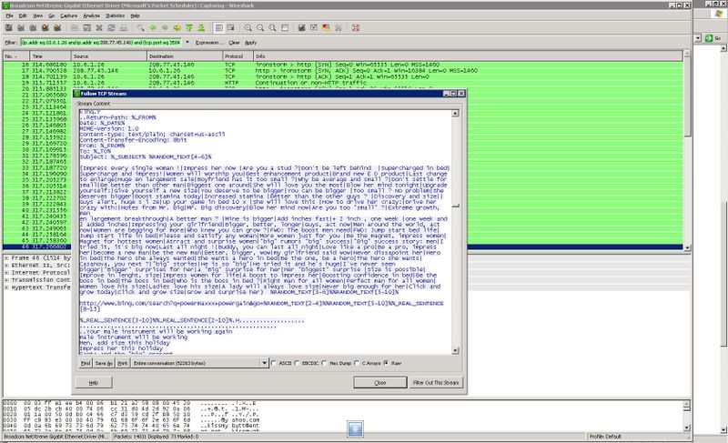This screenshot has width=728, height=443.
Task: Sort packets by Protocol column header
Action: (x=238, y=56)
